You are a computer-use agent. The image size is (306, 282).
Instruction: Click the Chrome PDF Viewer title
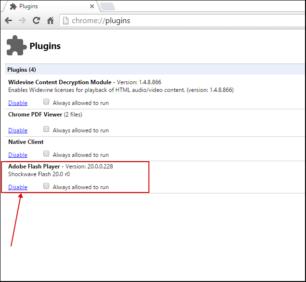click(x=35, y=115)
